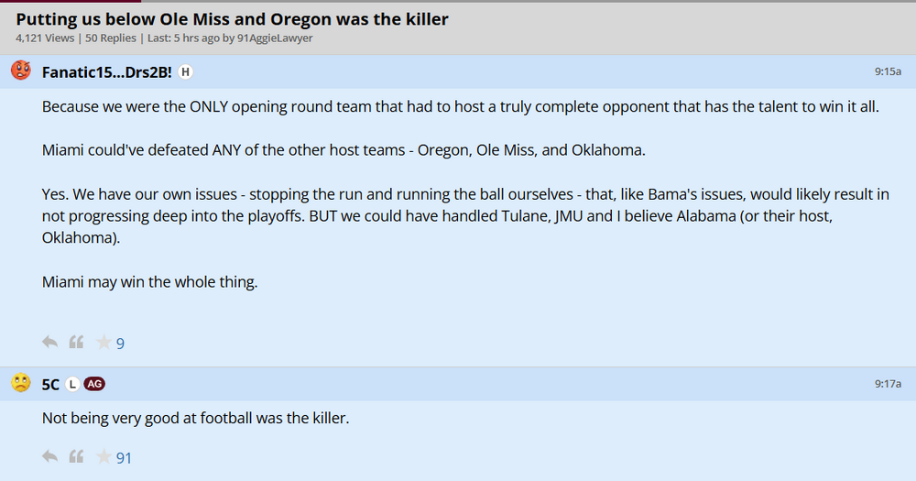The height and width of the screenshot is (481, 916).
Task: Star the post by 5C
Action: [104, 456]
